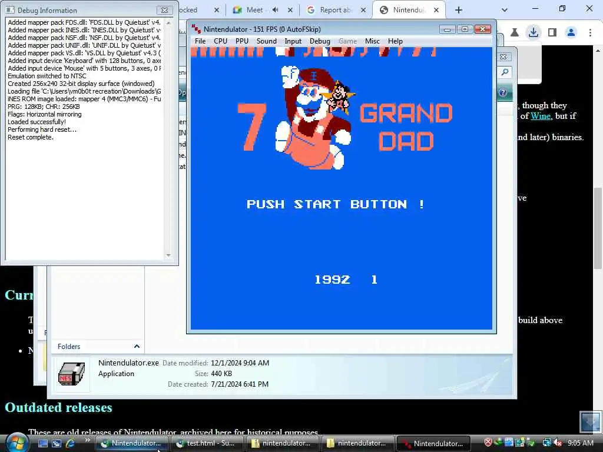Open the Input menu

(x=293, y=41)
